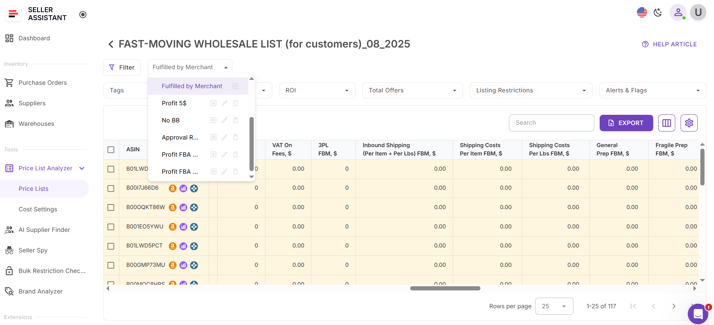
Task: Click the Seller Assistant logo icon
Action: point(13,14)
